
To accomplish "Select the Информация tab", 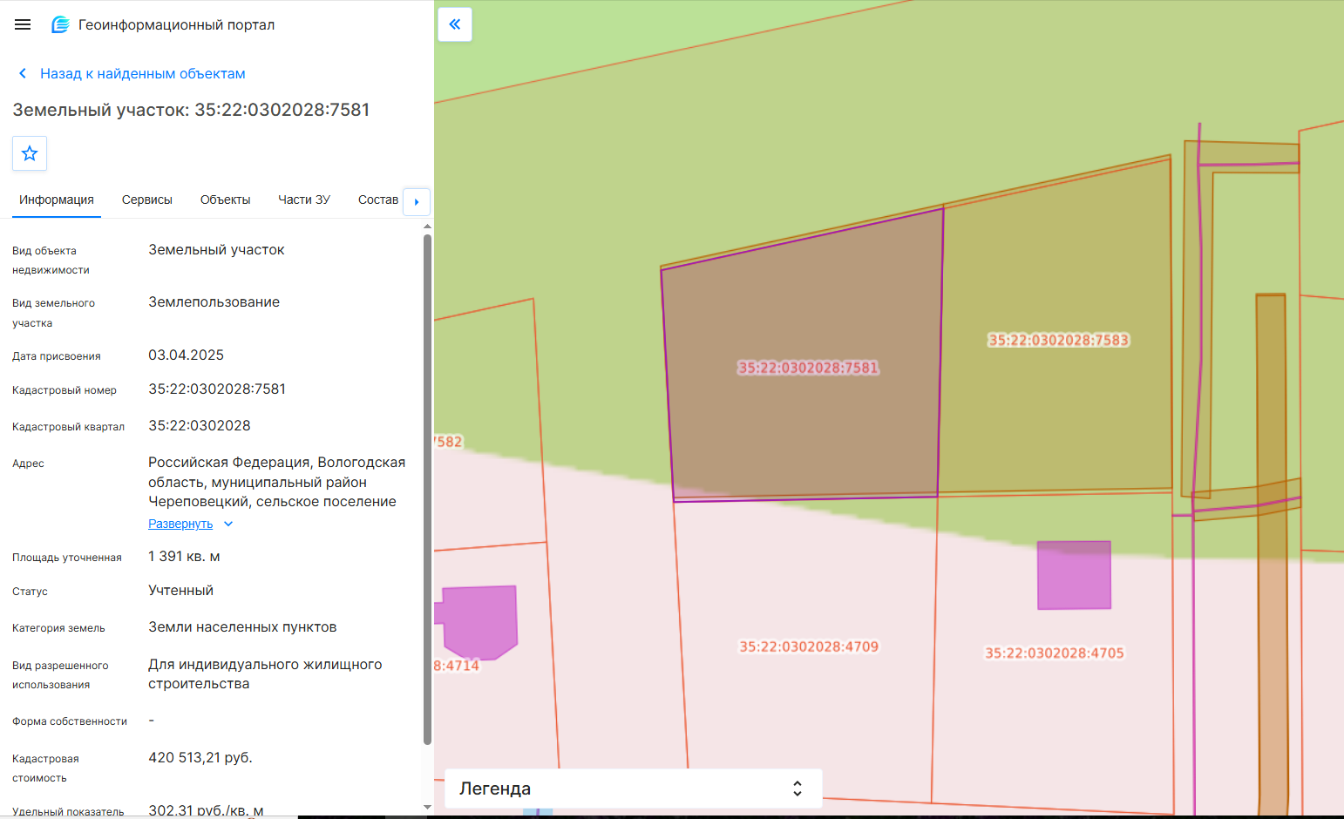I will coord(57,200).
